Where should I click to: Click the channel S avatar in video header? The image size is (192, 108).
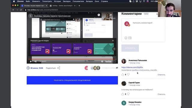(30, 16)
